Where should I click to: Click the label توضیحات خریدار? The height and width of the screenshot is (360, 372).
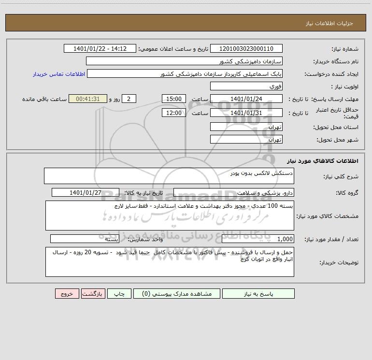[339, 263]
